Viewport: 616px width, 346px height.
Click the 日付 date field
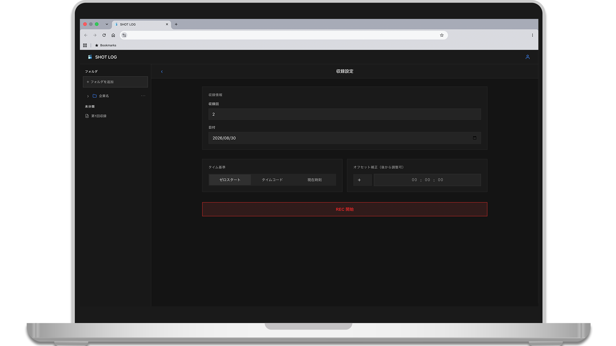click(345, 138)
